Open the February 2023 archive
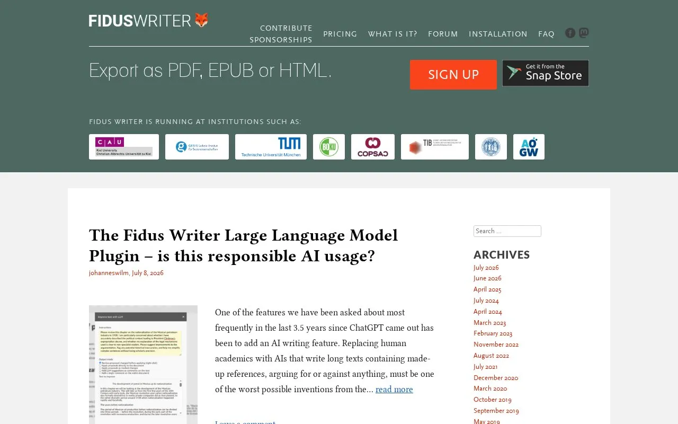 coord(493,333)
